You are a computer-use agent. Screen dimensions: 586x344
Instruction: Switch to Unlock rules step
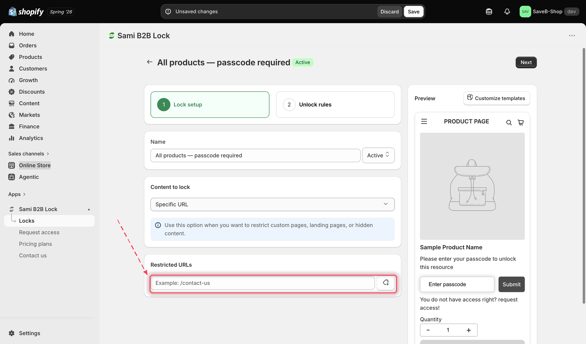point(335,105)
